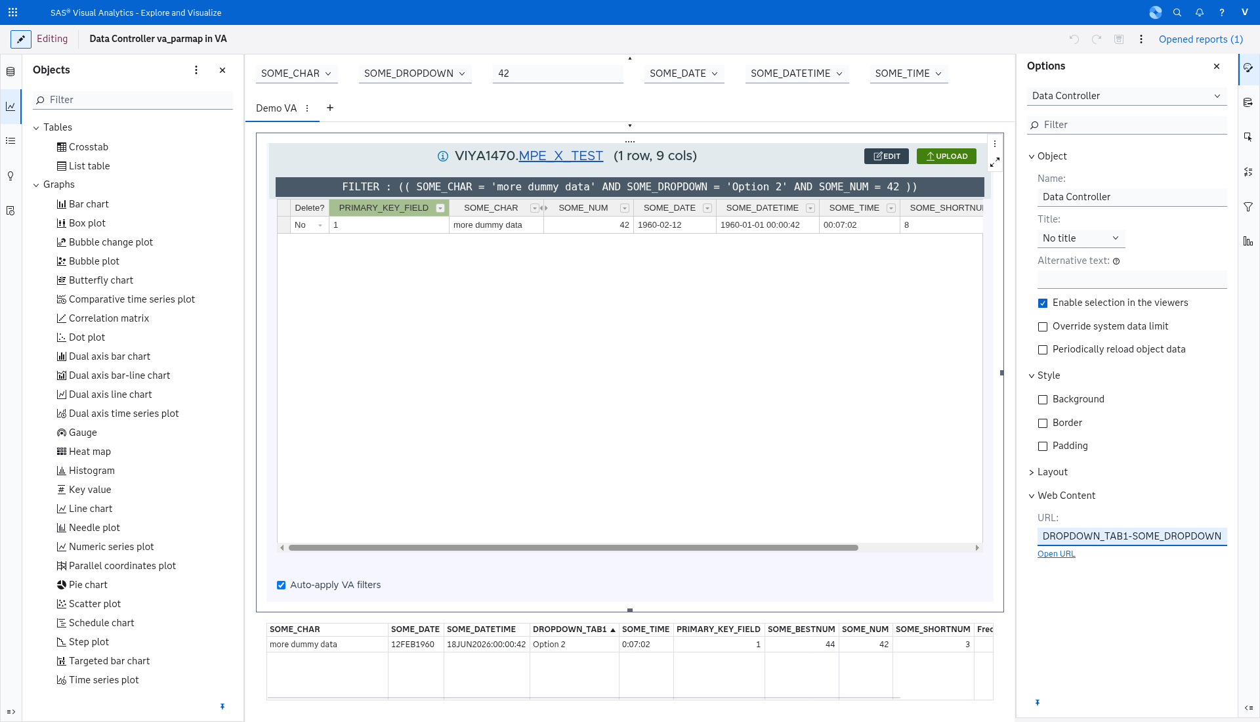Click the Open URL link
This screenshot has width=1260, height=722.
coord(1056,554)
